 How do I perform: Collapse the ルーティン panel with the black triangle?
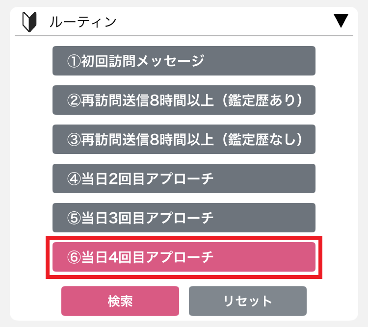(x=341, y=21)
